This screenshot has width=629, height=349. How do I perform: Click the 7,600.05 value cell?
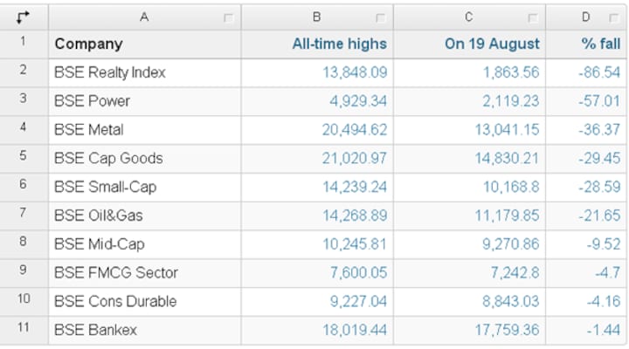click(317, 273)
